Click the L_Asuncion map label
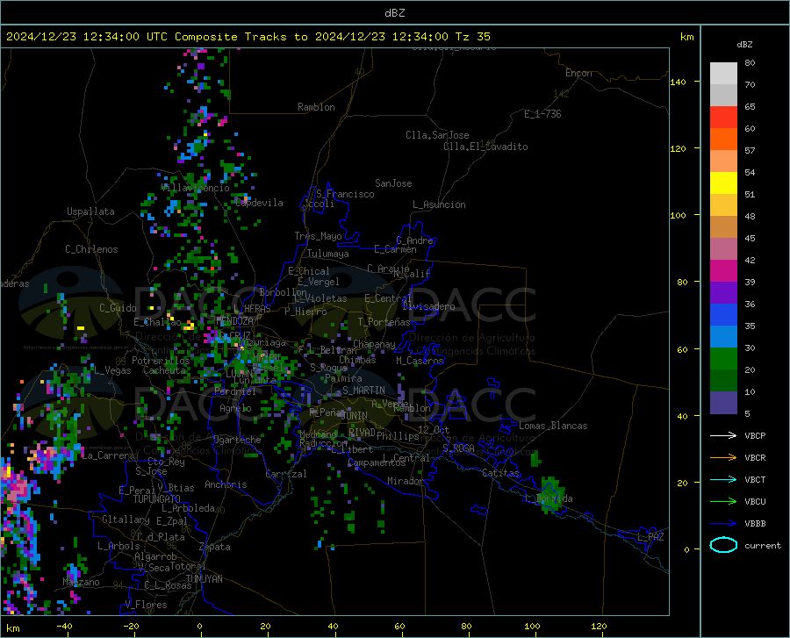The width and height of the screenshot is (790, 638). [x=439, y=204]
